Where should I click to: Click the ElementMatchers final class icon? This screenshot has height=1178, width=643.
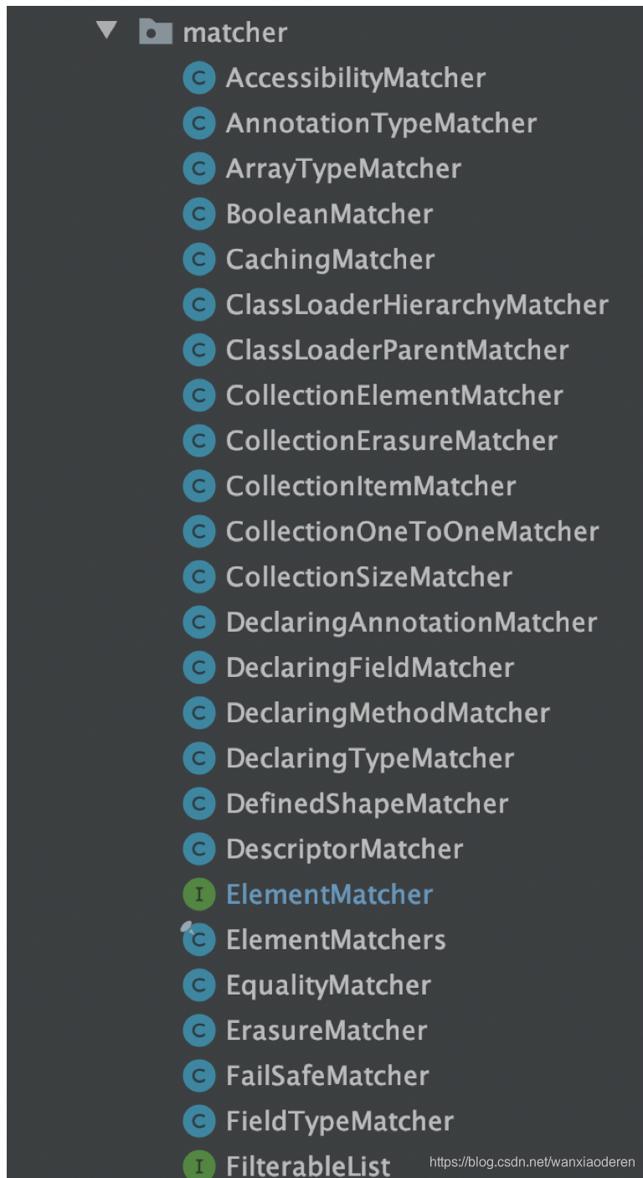tap(198, 940)
